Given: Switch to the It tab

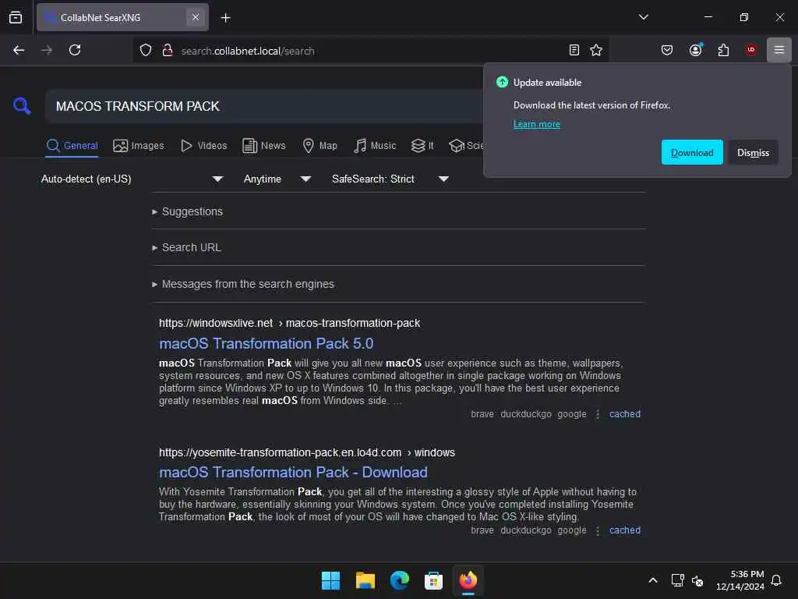Looking at the screenshot, I should point(422,146).
